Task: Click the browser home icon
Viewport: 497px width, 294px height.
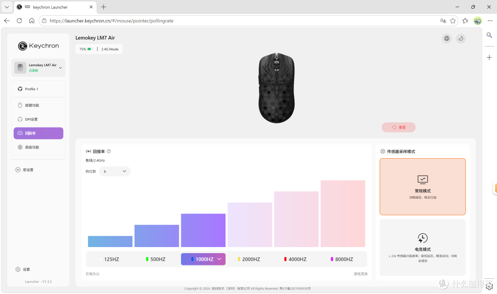Action: (32, 21)
